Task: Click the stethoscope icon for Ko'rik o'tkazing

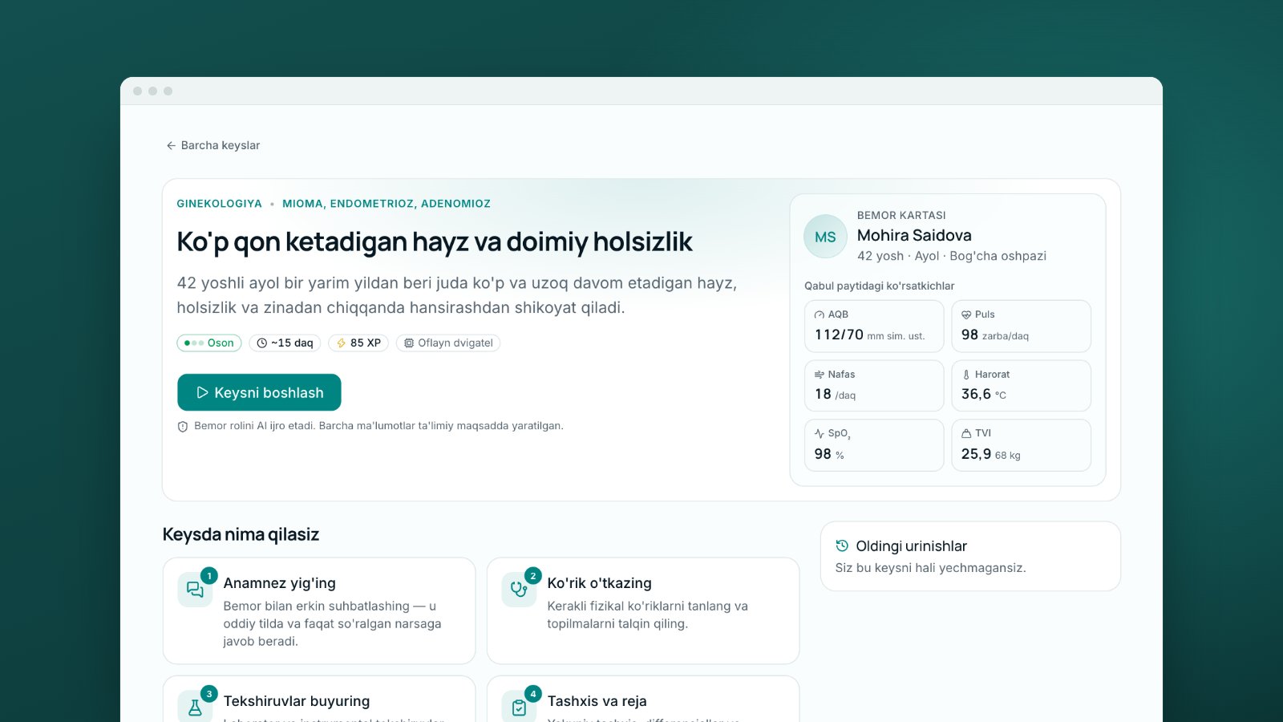Action: click(519, 590)
